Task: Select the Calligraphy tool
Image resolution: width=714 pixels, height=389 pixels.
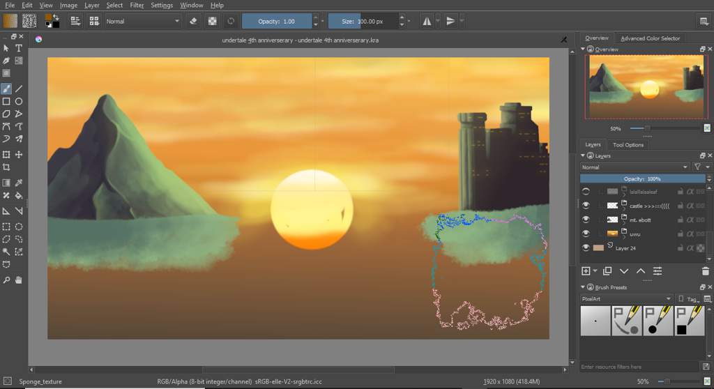Action: [6, 61]
